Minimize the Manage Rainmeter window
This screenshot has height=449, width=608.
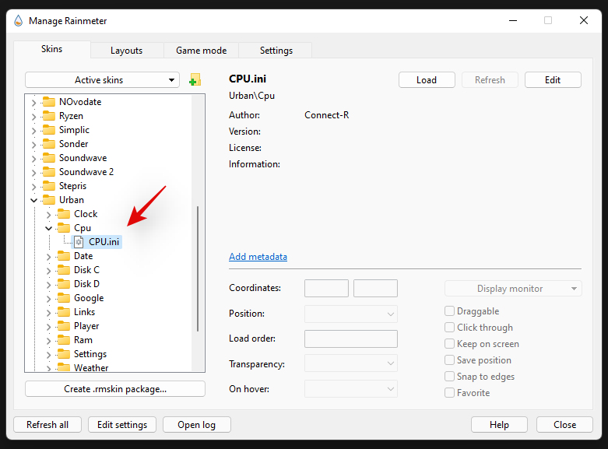(513, 20)
